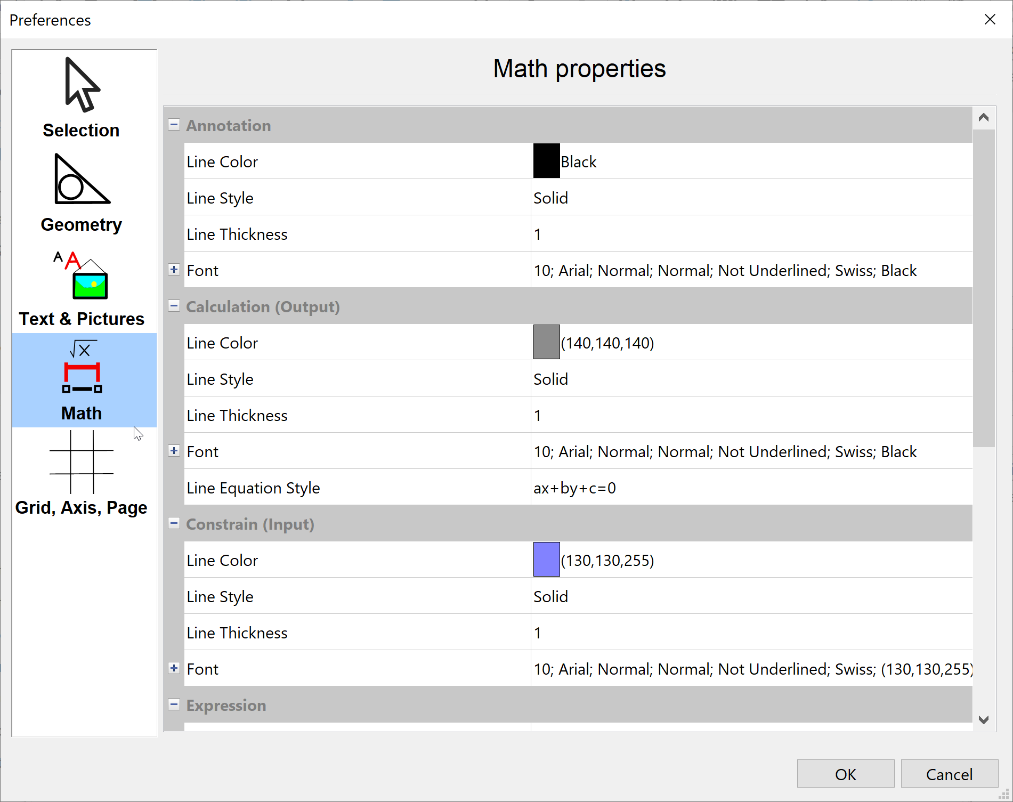Image resolution: width=1013 pixels, height=802 pixels.
Task: Open the Geometry preferences category
Action: (82, 193)
